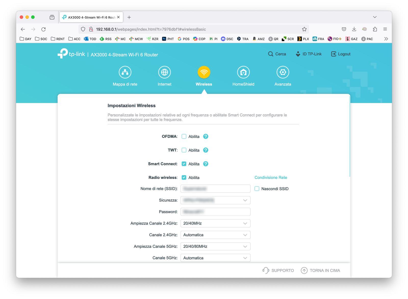Open the RENT bookmarks folder
This screenshot has height=299, width=408.
point(58,39)
